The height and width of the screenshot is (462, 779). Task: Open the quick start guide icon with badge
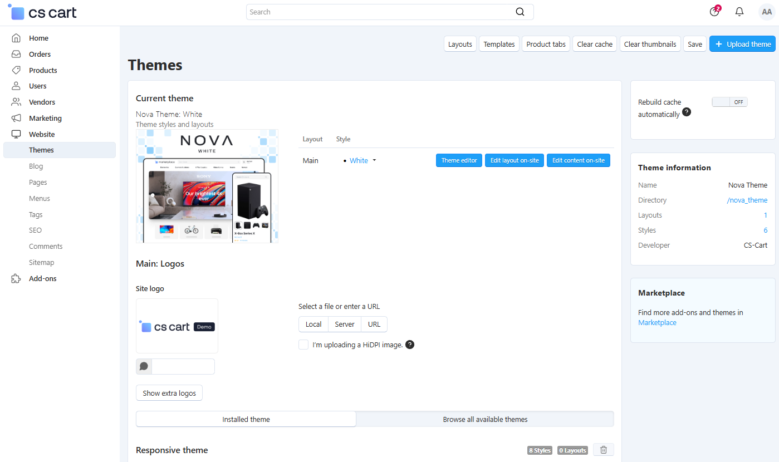coord(715,12)
